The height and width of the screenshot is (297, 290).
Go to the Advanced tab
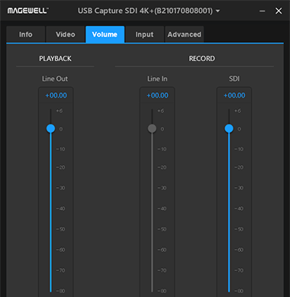tap(184, 34)
